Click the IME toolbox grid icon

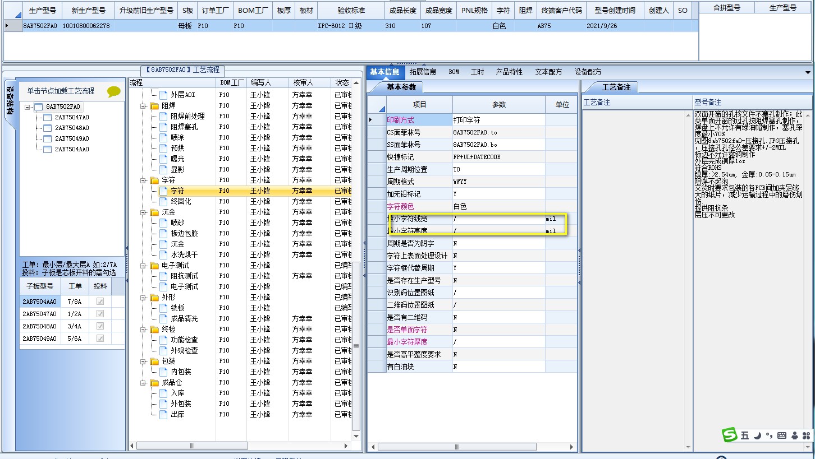[807, 435]
